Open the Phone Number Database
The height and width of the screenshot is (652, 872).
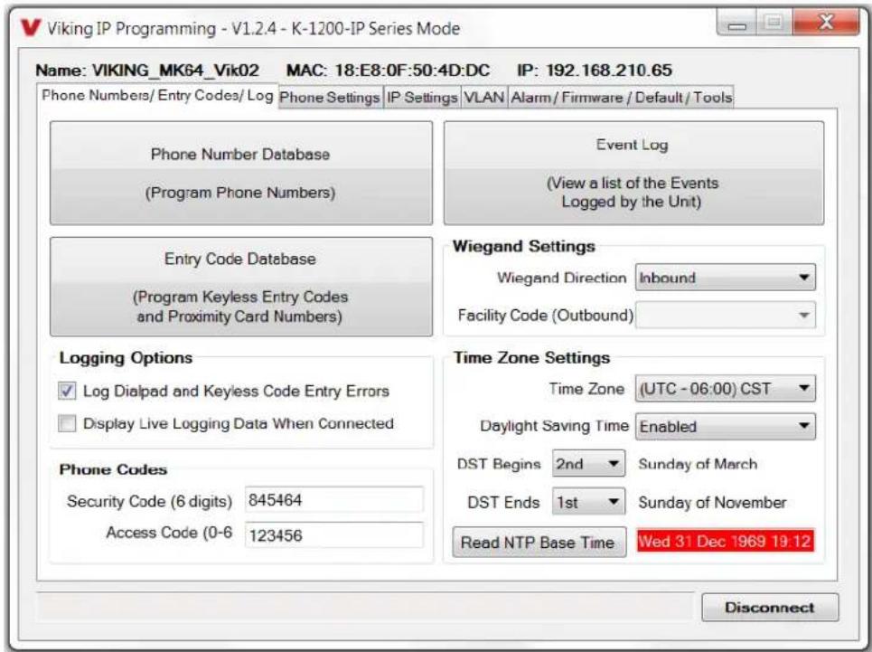(x=240, y=173)
